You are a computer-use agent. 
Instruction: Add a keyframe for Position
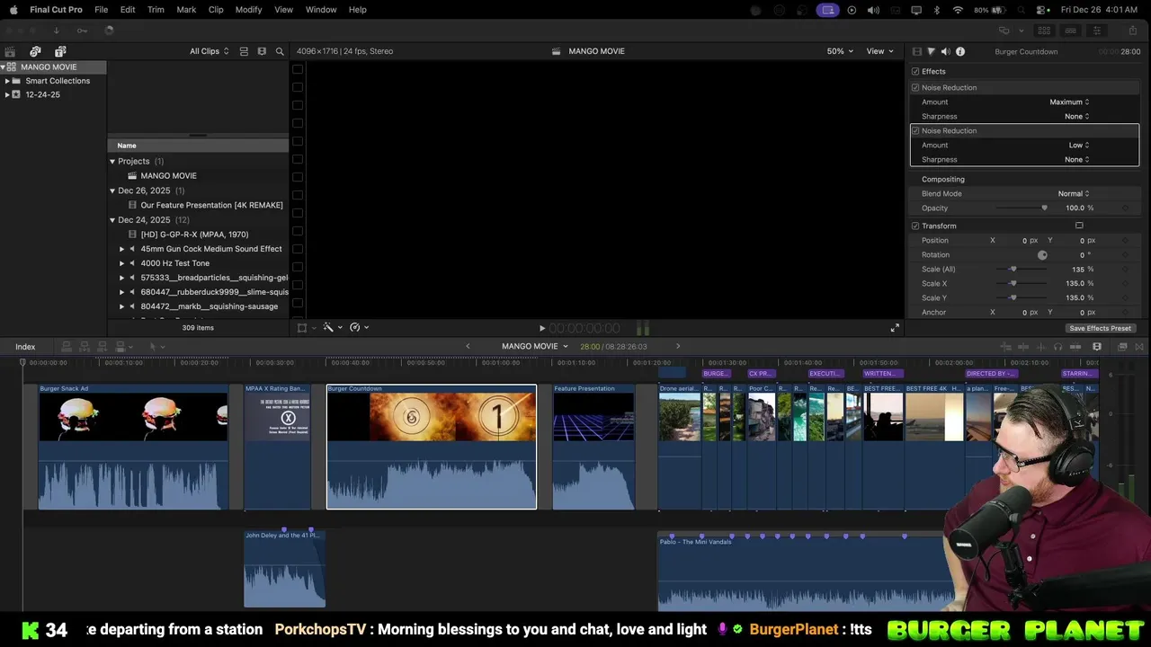[1126, 240]
